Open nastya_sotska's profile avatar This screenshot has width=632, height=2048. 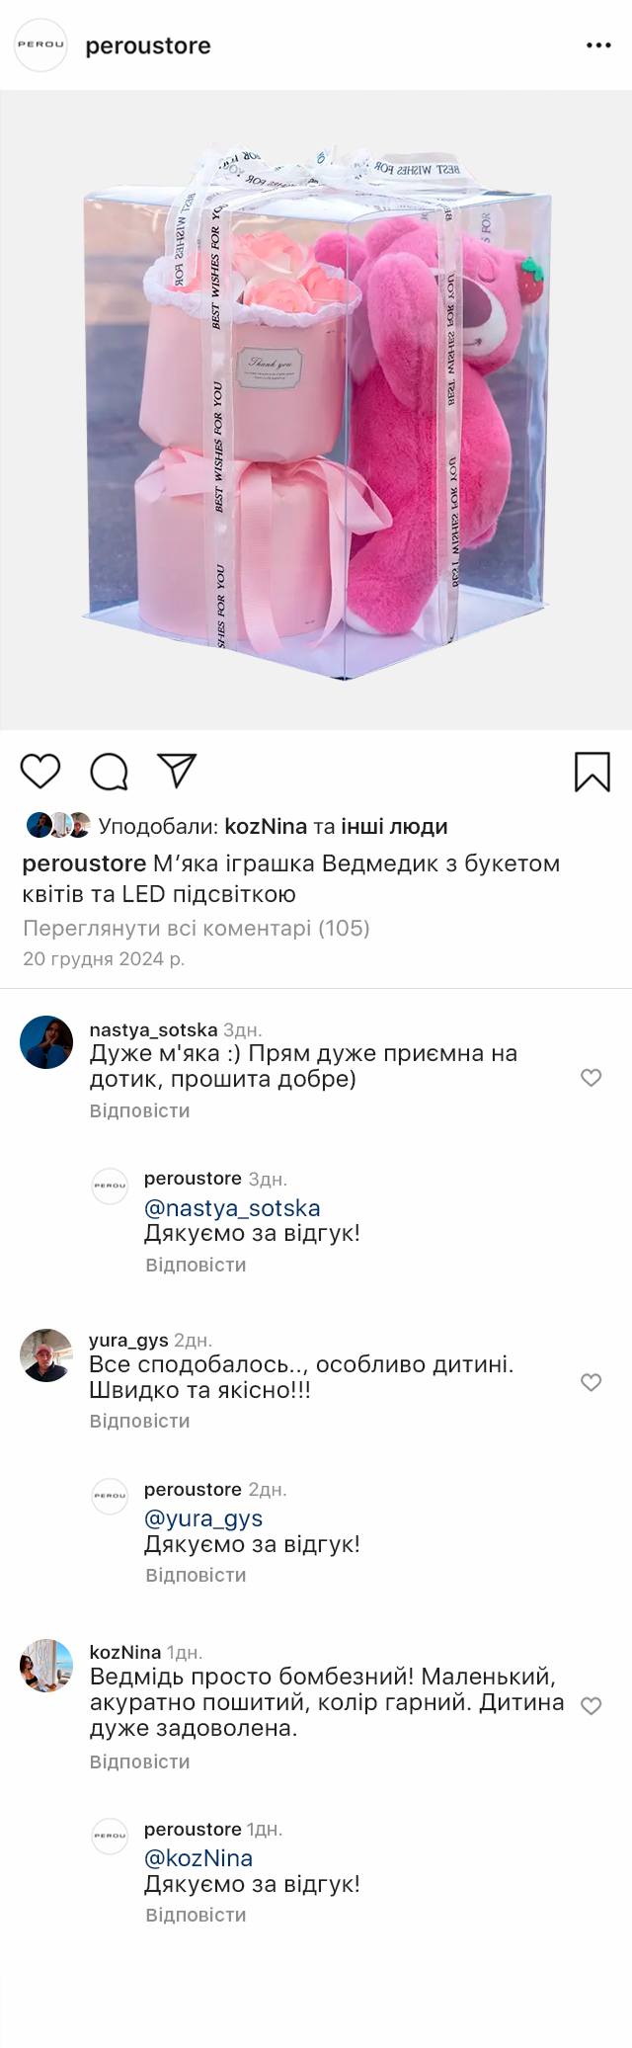(x=46, y=1042)
